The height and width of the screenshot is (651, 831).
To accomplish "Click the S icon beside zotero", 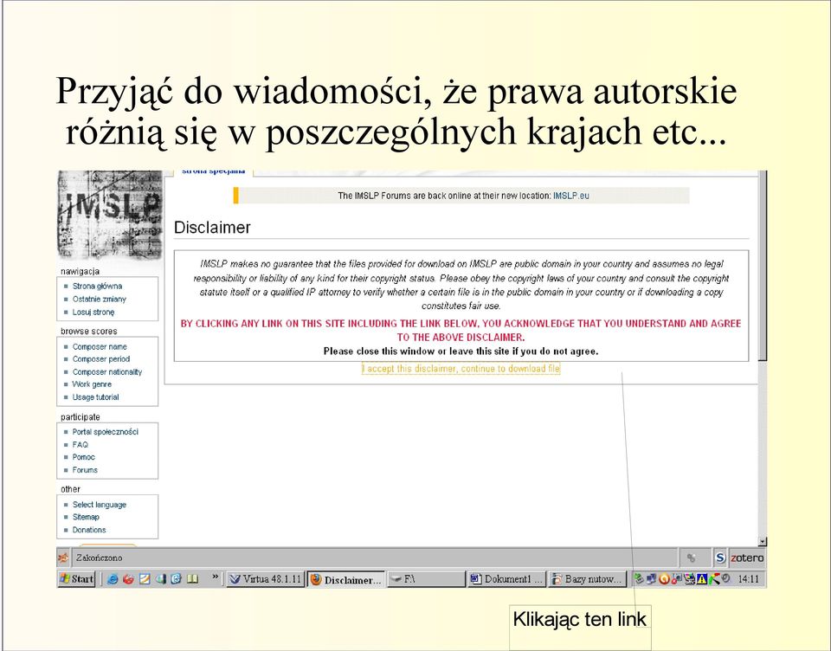I will click(x=720, y=558).
